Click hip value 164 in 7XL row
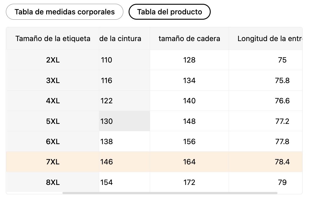The height and width of the screenshot is (199, 309). coord(189,162)
